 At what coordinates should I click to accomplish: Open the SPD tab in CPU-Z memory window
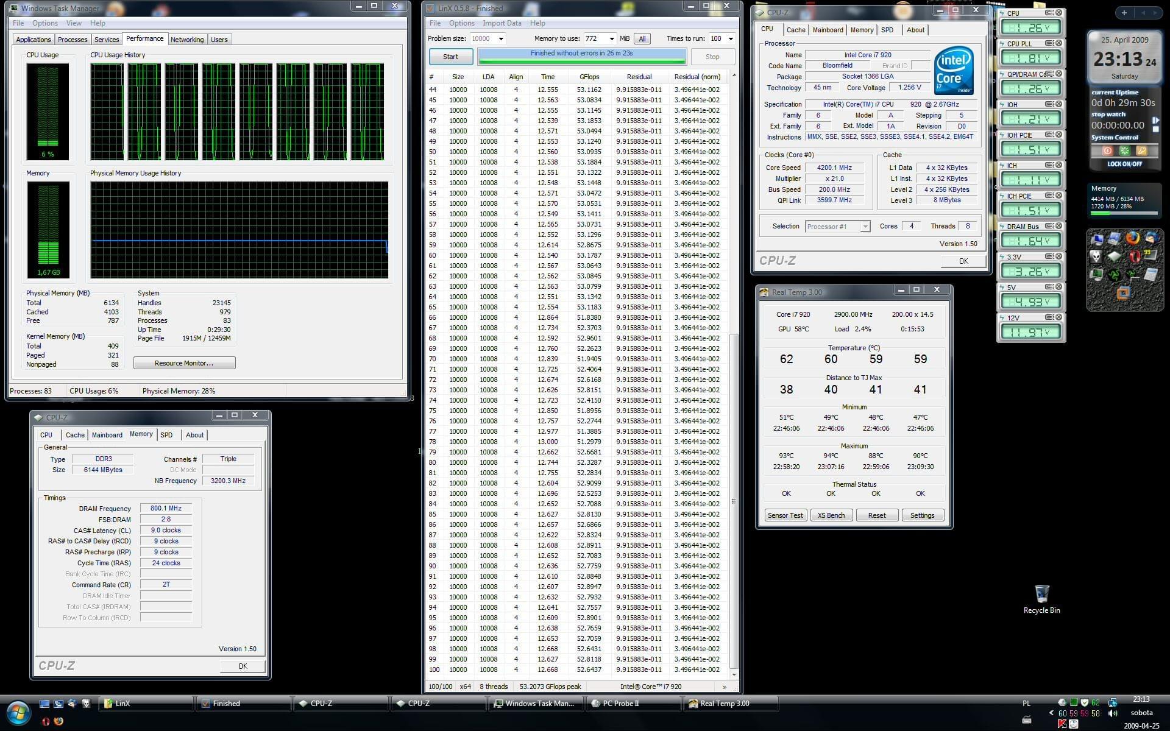click(166, 435)
